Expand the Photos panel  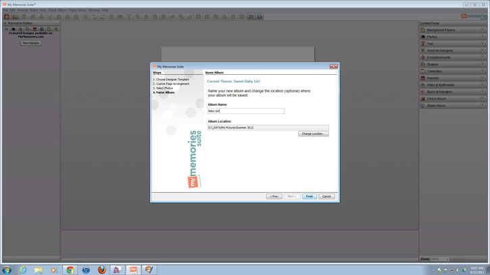click(x=453, y=37)
